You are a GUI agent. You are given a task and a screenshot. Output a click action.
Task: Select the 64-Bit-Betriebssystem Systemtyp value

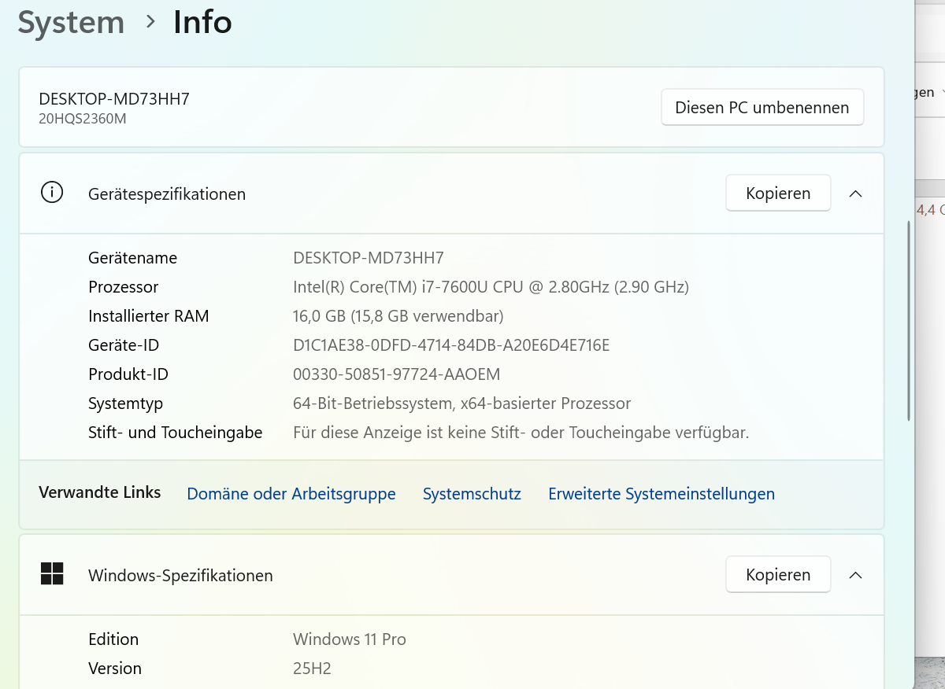tap(461, 403)
